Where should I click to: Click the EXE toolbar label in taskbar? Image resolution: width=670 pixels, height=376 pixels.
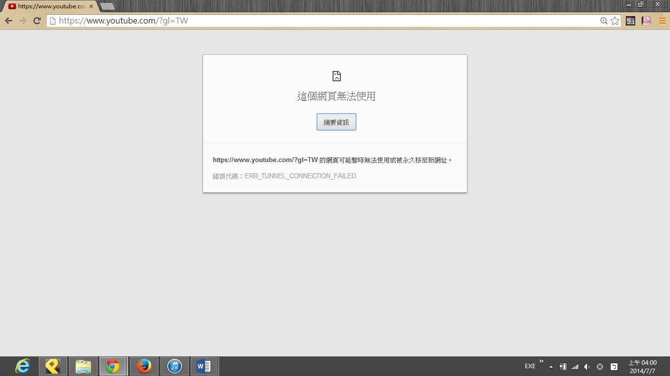pos(530,366)
